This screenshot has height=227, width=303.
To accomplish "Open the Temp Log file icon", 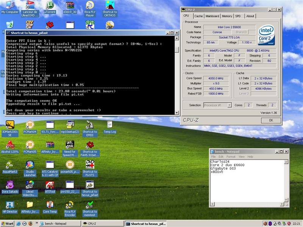I will click(x=109, y=127).
